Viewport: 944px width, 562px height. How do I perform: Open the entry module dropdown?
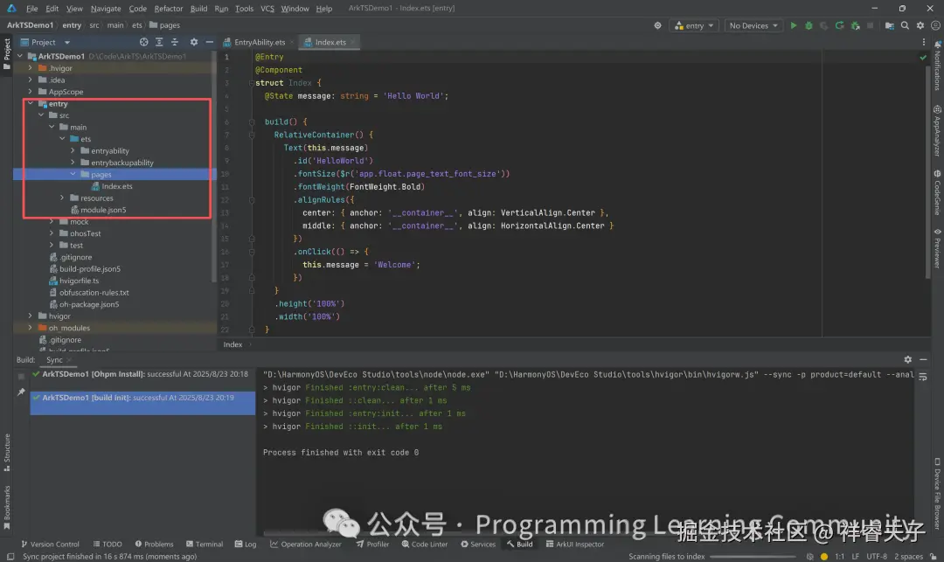coord(696,26)
